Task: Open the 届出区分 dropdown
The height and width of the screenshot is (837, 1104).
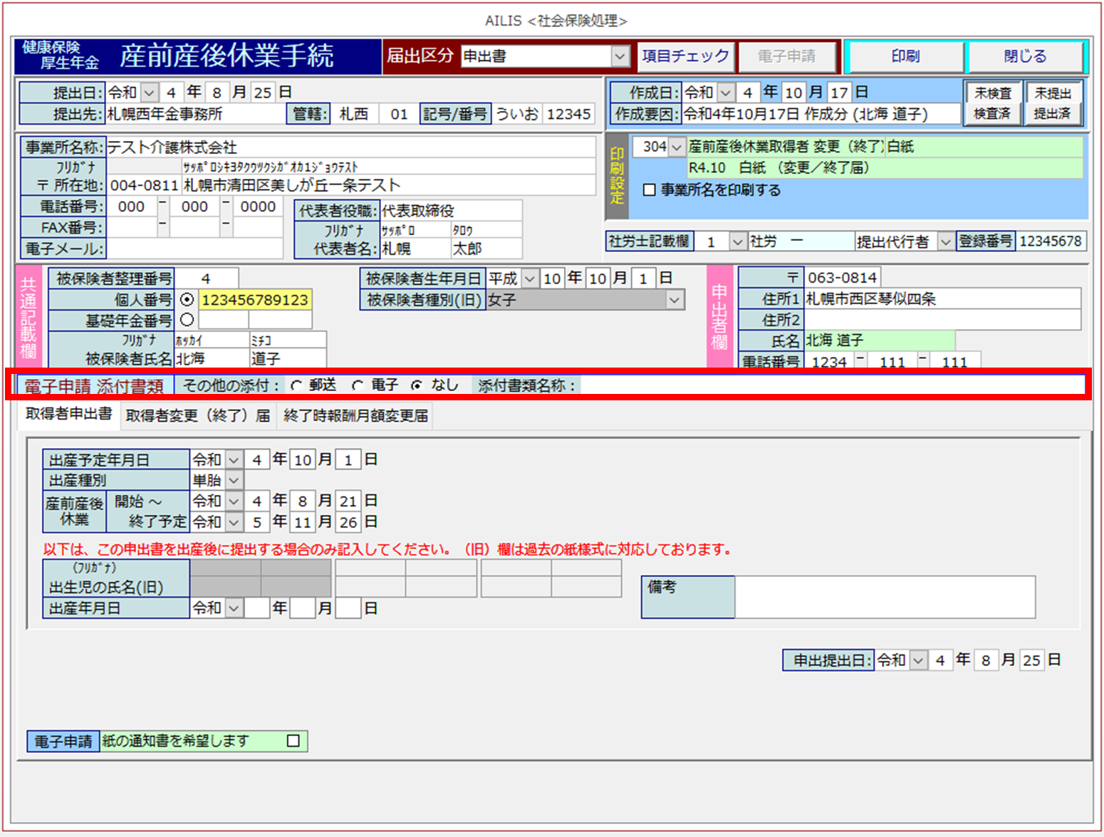Action: (x=620, y=56)
